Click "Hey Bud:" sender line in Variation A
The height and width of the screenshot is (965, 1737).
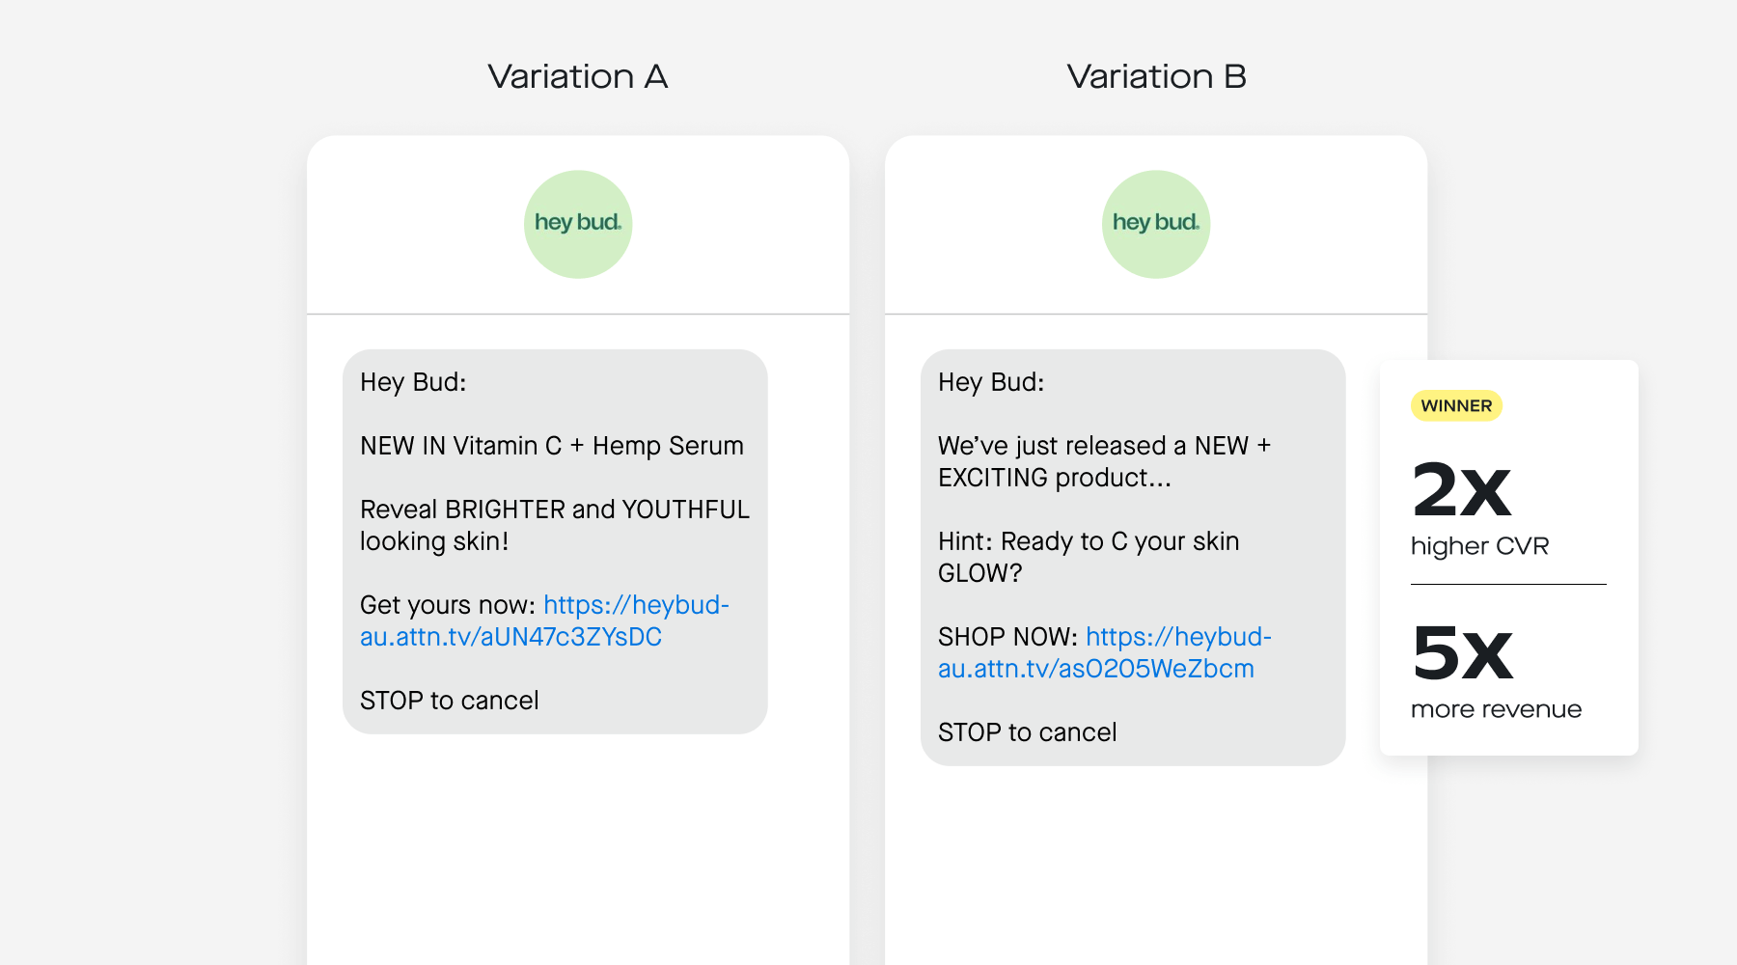(413, 382)
